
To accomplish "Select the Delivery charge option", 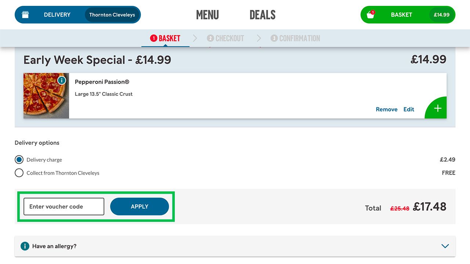I will [x=19, y=159].
